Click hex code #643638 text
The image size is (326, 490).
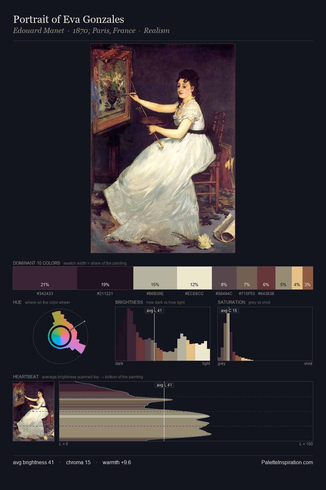pos(266,294)
